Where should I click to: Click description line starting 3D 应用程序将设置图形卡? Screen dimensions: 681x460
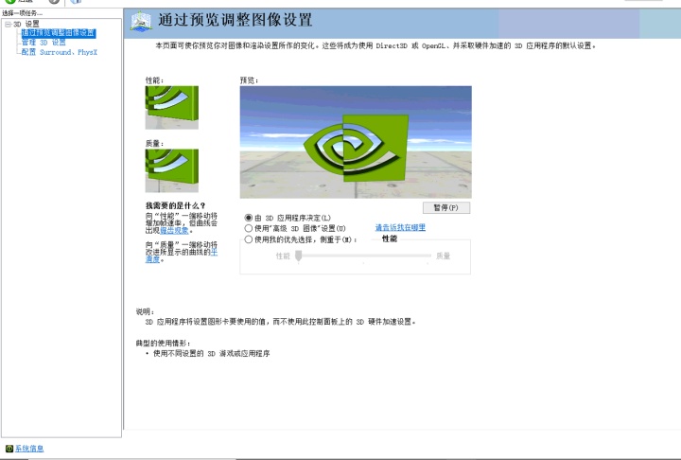click(x=281, y=322)
